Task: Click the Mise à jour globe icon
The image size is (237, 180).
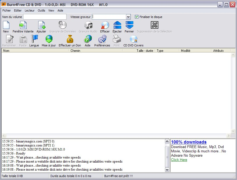Action: 49,39
